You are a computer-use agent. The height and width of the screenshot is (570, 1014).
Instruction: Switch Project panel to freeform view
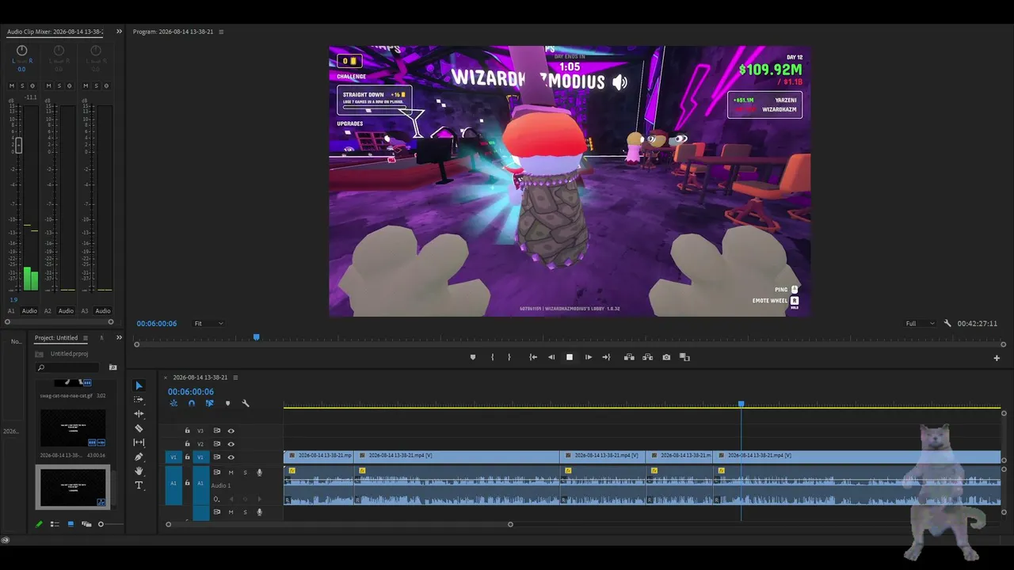86,524
